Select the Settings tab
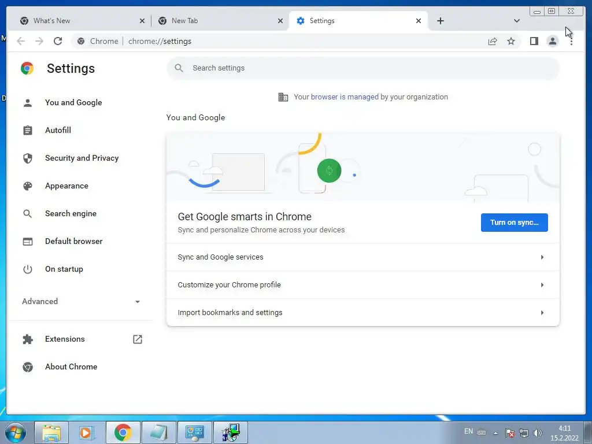The width and height of the screenshot is (592, 444). pos(358,21)
